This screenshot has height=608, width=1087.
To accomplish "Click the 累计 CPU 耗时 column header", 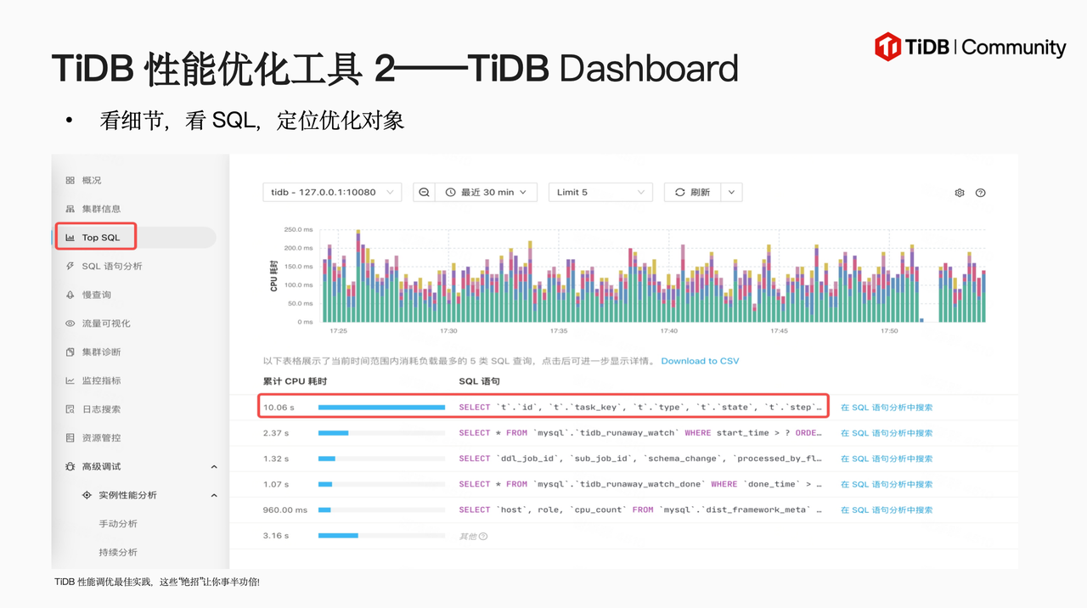I will [x=295, y=381].
